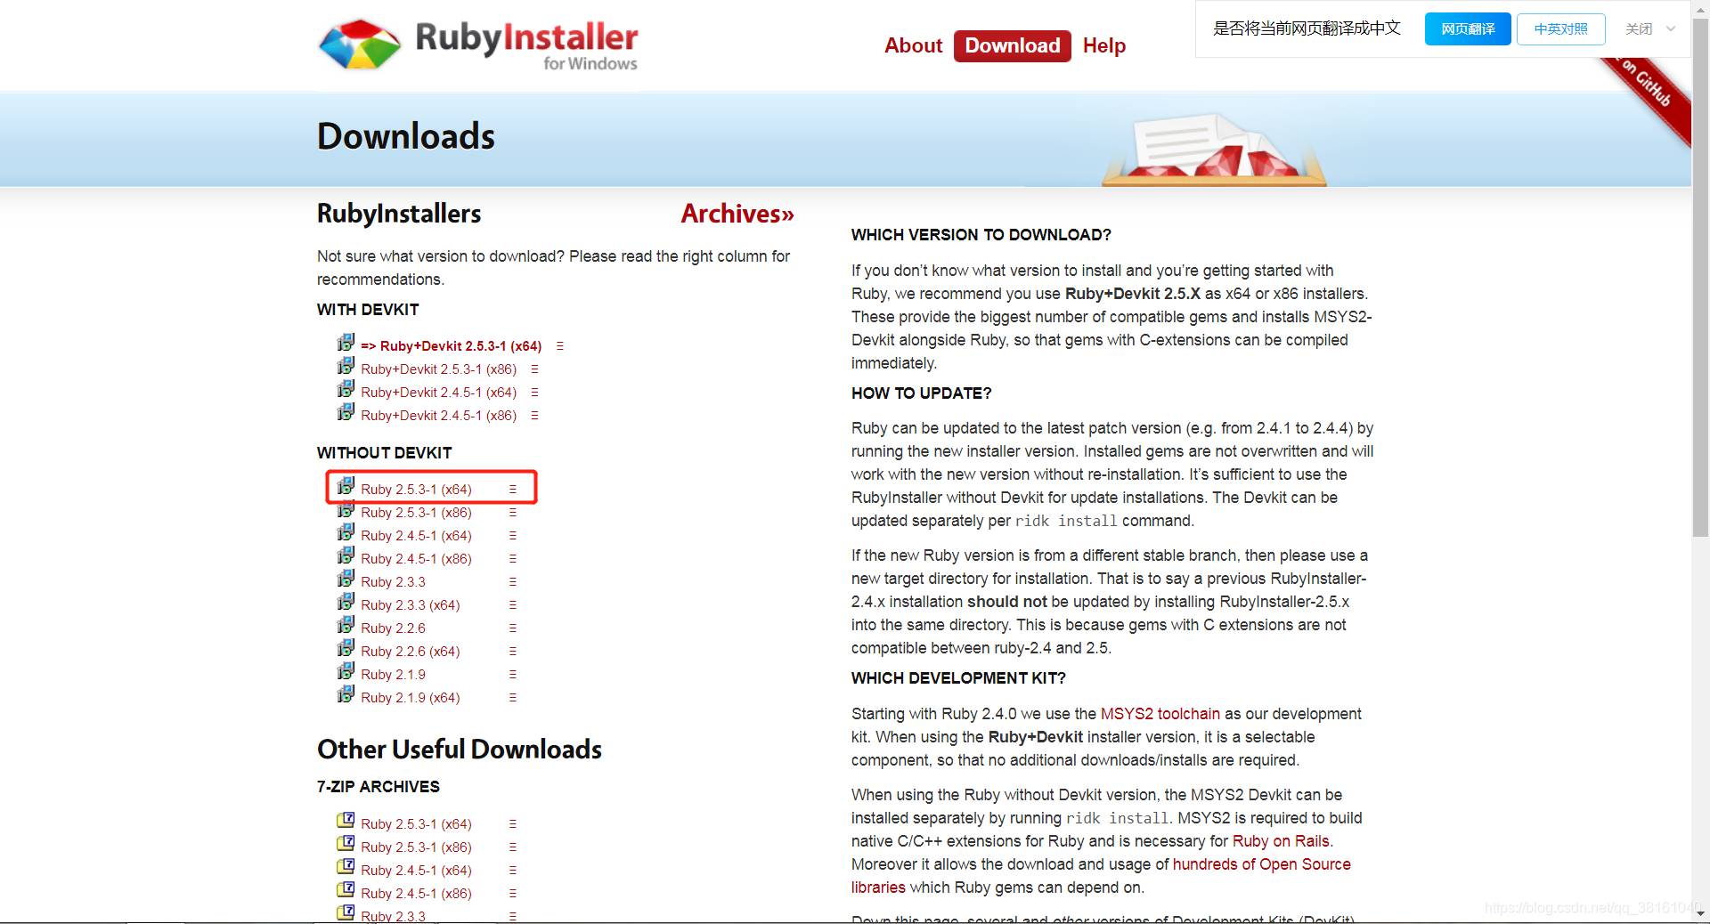
Task: Open the Help page
Action: click(1104, 45)
